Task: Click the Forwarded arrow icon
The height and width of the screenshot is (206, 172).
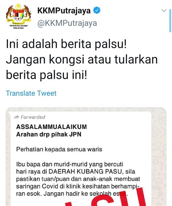Action: pos(17,117)
